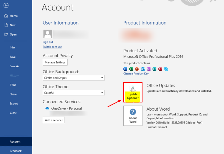Click the Version 2010 build text

pos(174,123)
